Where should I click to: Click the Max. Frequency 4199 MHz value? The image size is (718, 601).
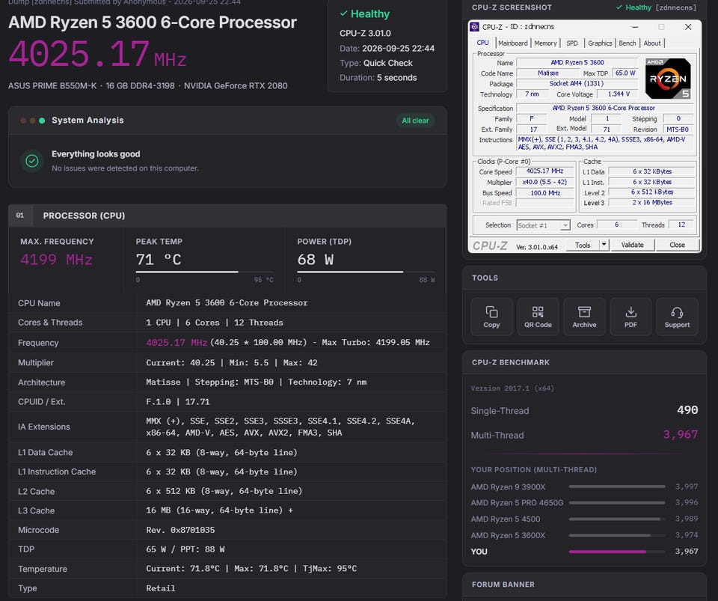pos(56,260)
